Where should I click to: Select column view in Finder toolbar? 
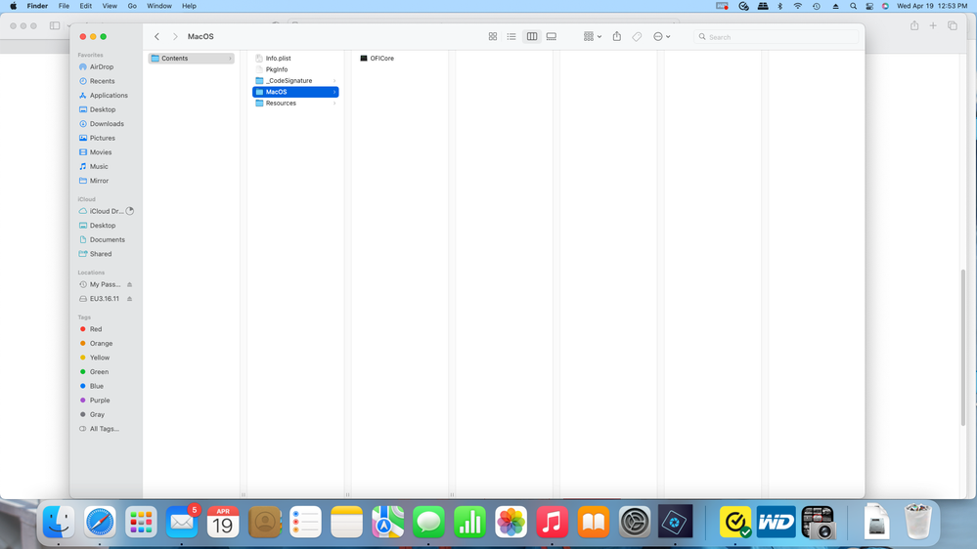point(531,37)
